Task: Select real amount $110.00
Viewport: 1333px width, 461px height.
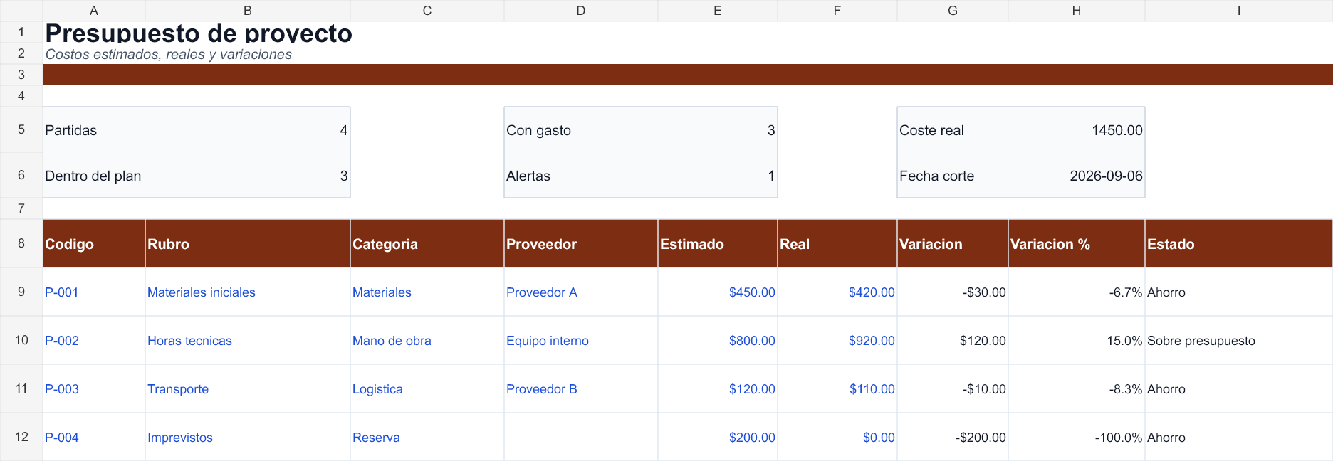Action: (x=837, y=389)
